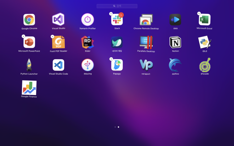Open the Notion app
Image resolution: width=234 pixels, height=146 pixels.
(x=175, y=42)
